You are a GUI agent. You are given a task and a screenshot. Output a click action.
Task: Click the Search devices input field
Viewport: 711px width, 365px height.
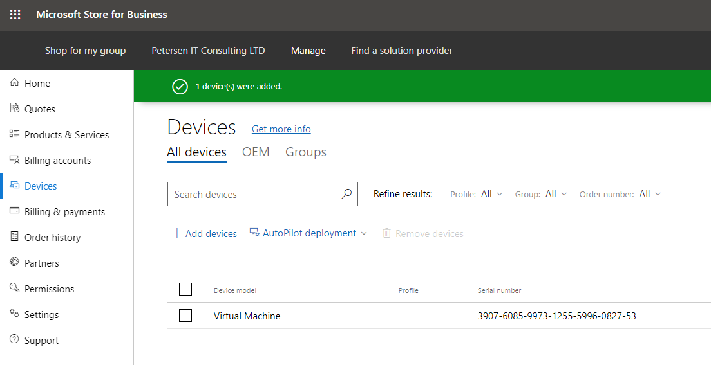point(263,194)
